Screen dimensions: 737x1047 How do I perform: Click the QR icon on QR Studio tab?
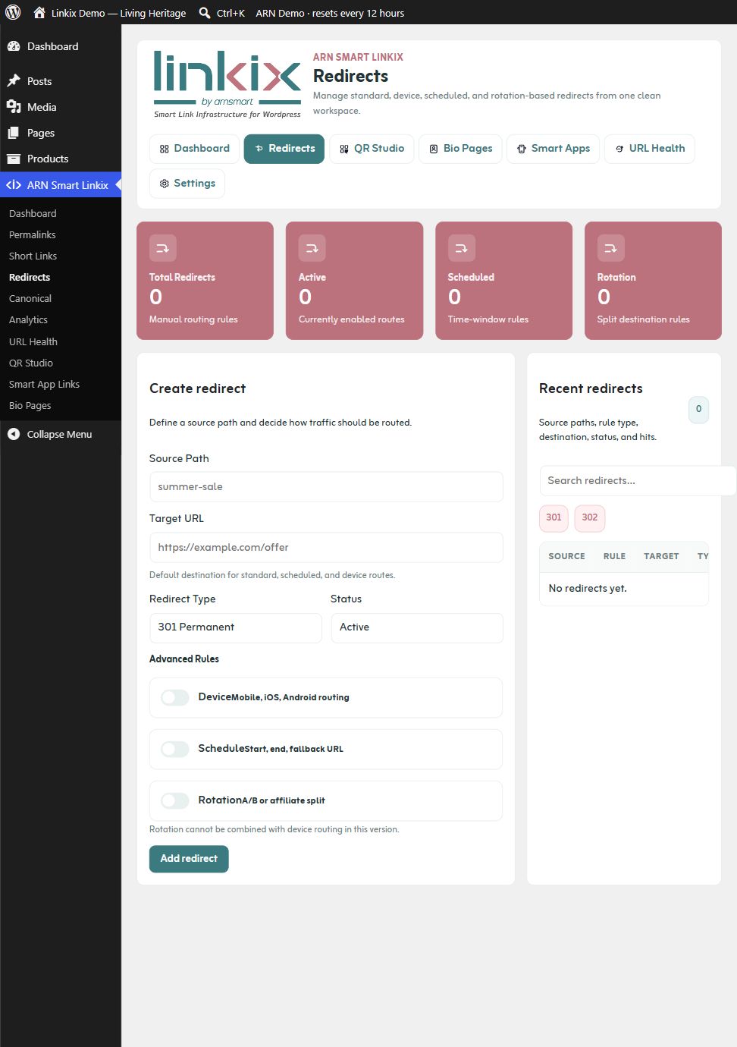coord(344,149)
